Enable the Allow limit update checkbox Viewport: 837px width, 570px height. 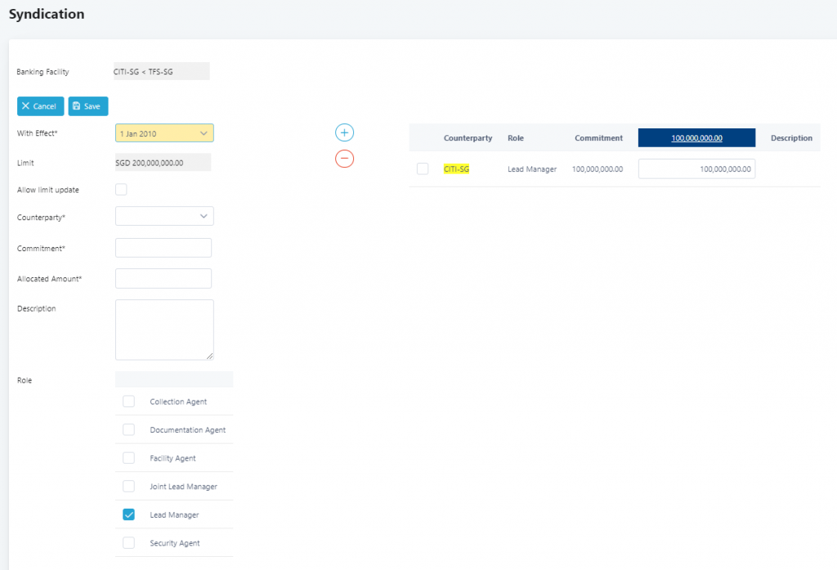pyautogui.click(x=121, y=189)
